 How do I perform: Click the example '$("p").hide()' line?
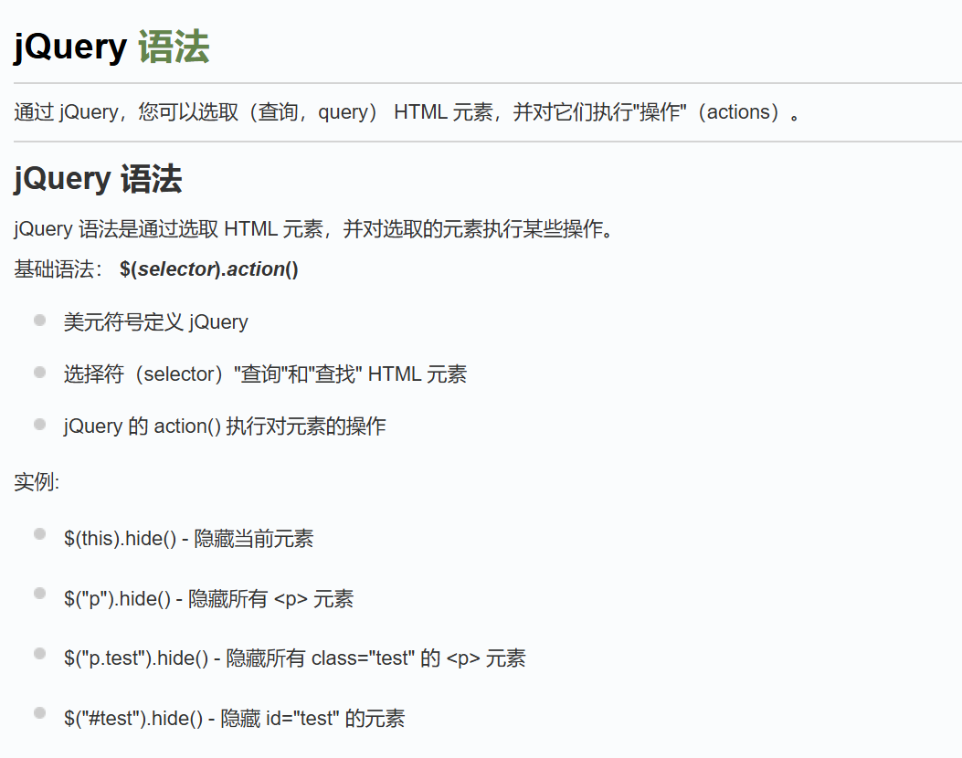click(208, 598)
